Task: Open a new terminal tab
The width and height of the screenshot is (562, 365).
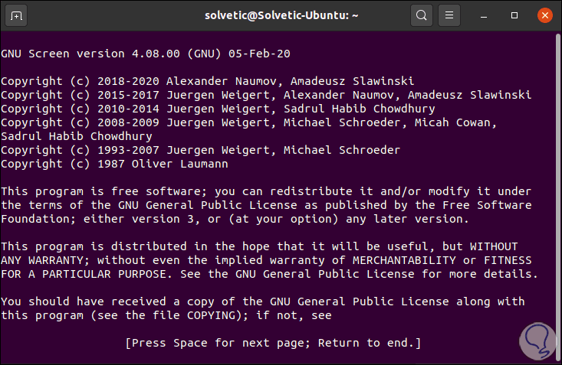Action: pyautogui.click(x=16, y=16)
